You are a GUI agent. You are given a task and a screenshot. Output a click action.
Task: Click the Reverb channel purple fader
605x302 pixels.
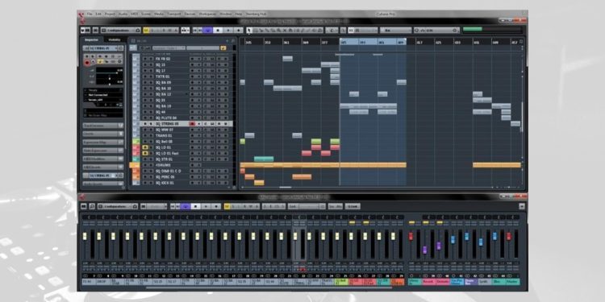pos(425,250)
